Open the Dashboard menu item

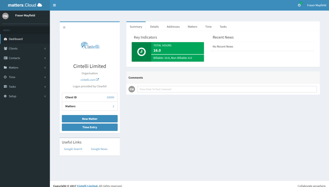pyautogui.click(x=25, y=39)
